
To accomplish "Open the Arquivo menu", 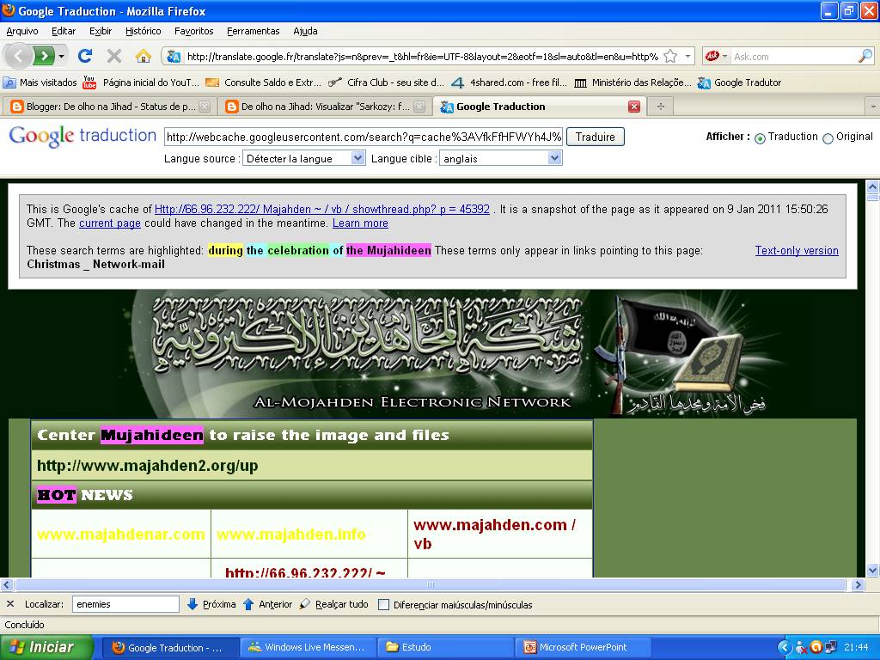I will pyautogui.click(x=22, y=31).
